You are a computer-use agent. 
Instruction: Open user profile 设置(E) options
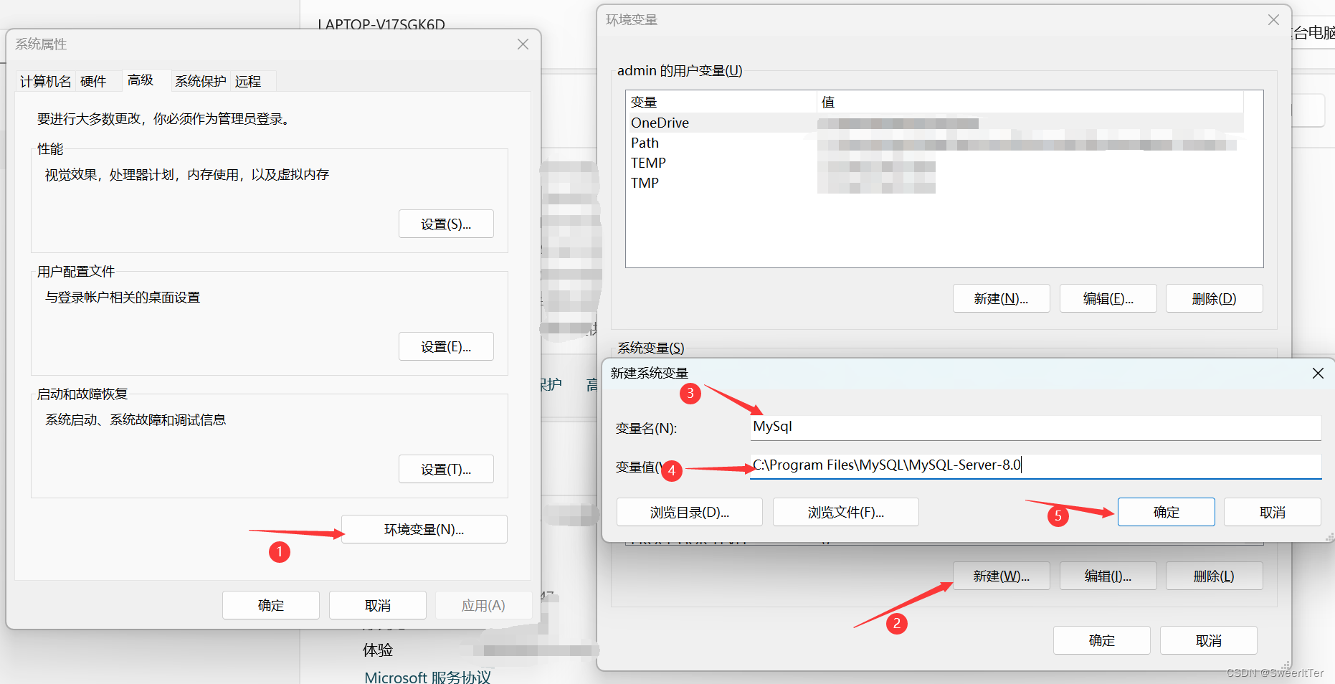446,346
